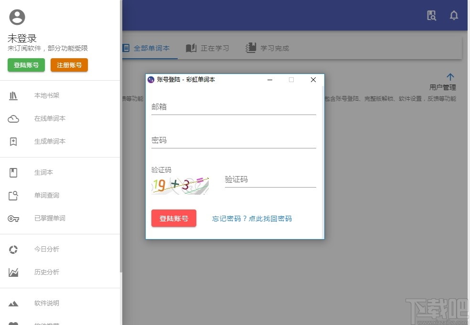View 今日分析 statistics
The width and height of the screenshot is (470, 325).
point(46,249)
